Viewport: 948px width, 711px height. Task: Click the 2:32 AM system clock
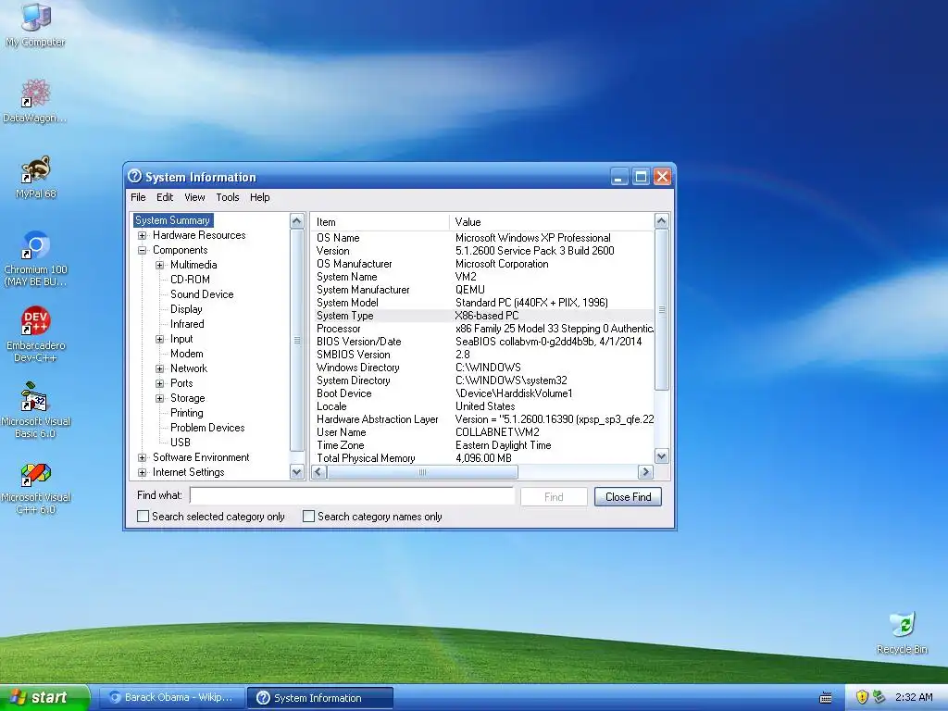[x=914, y=697]
